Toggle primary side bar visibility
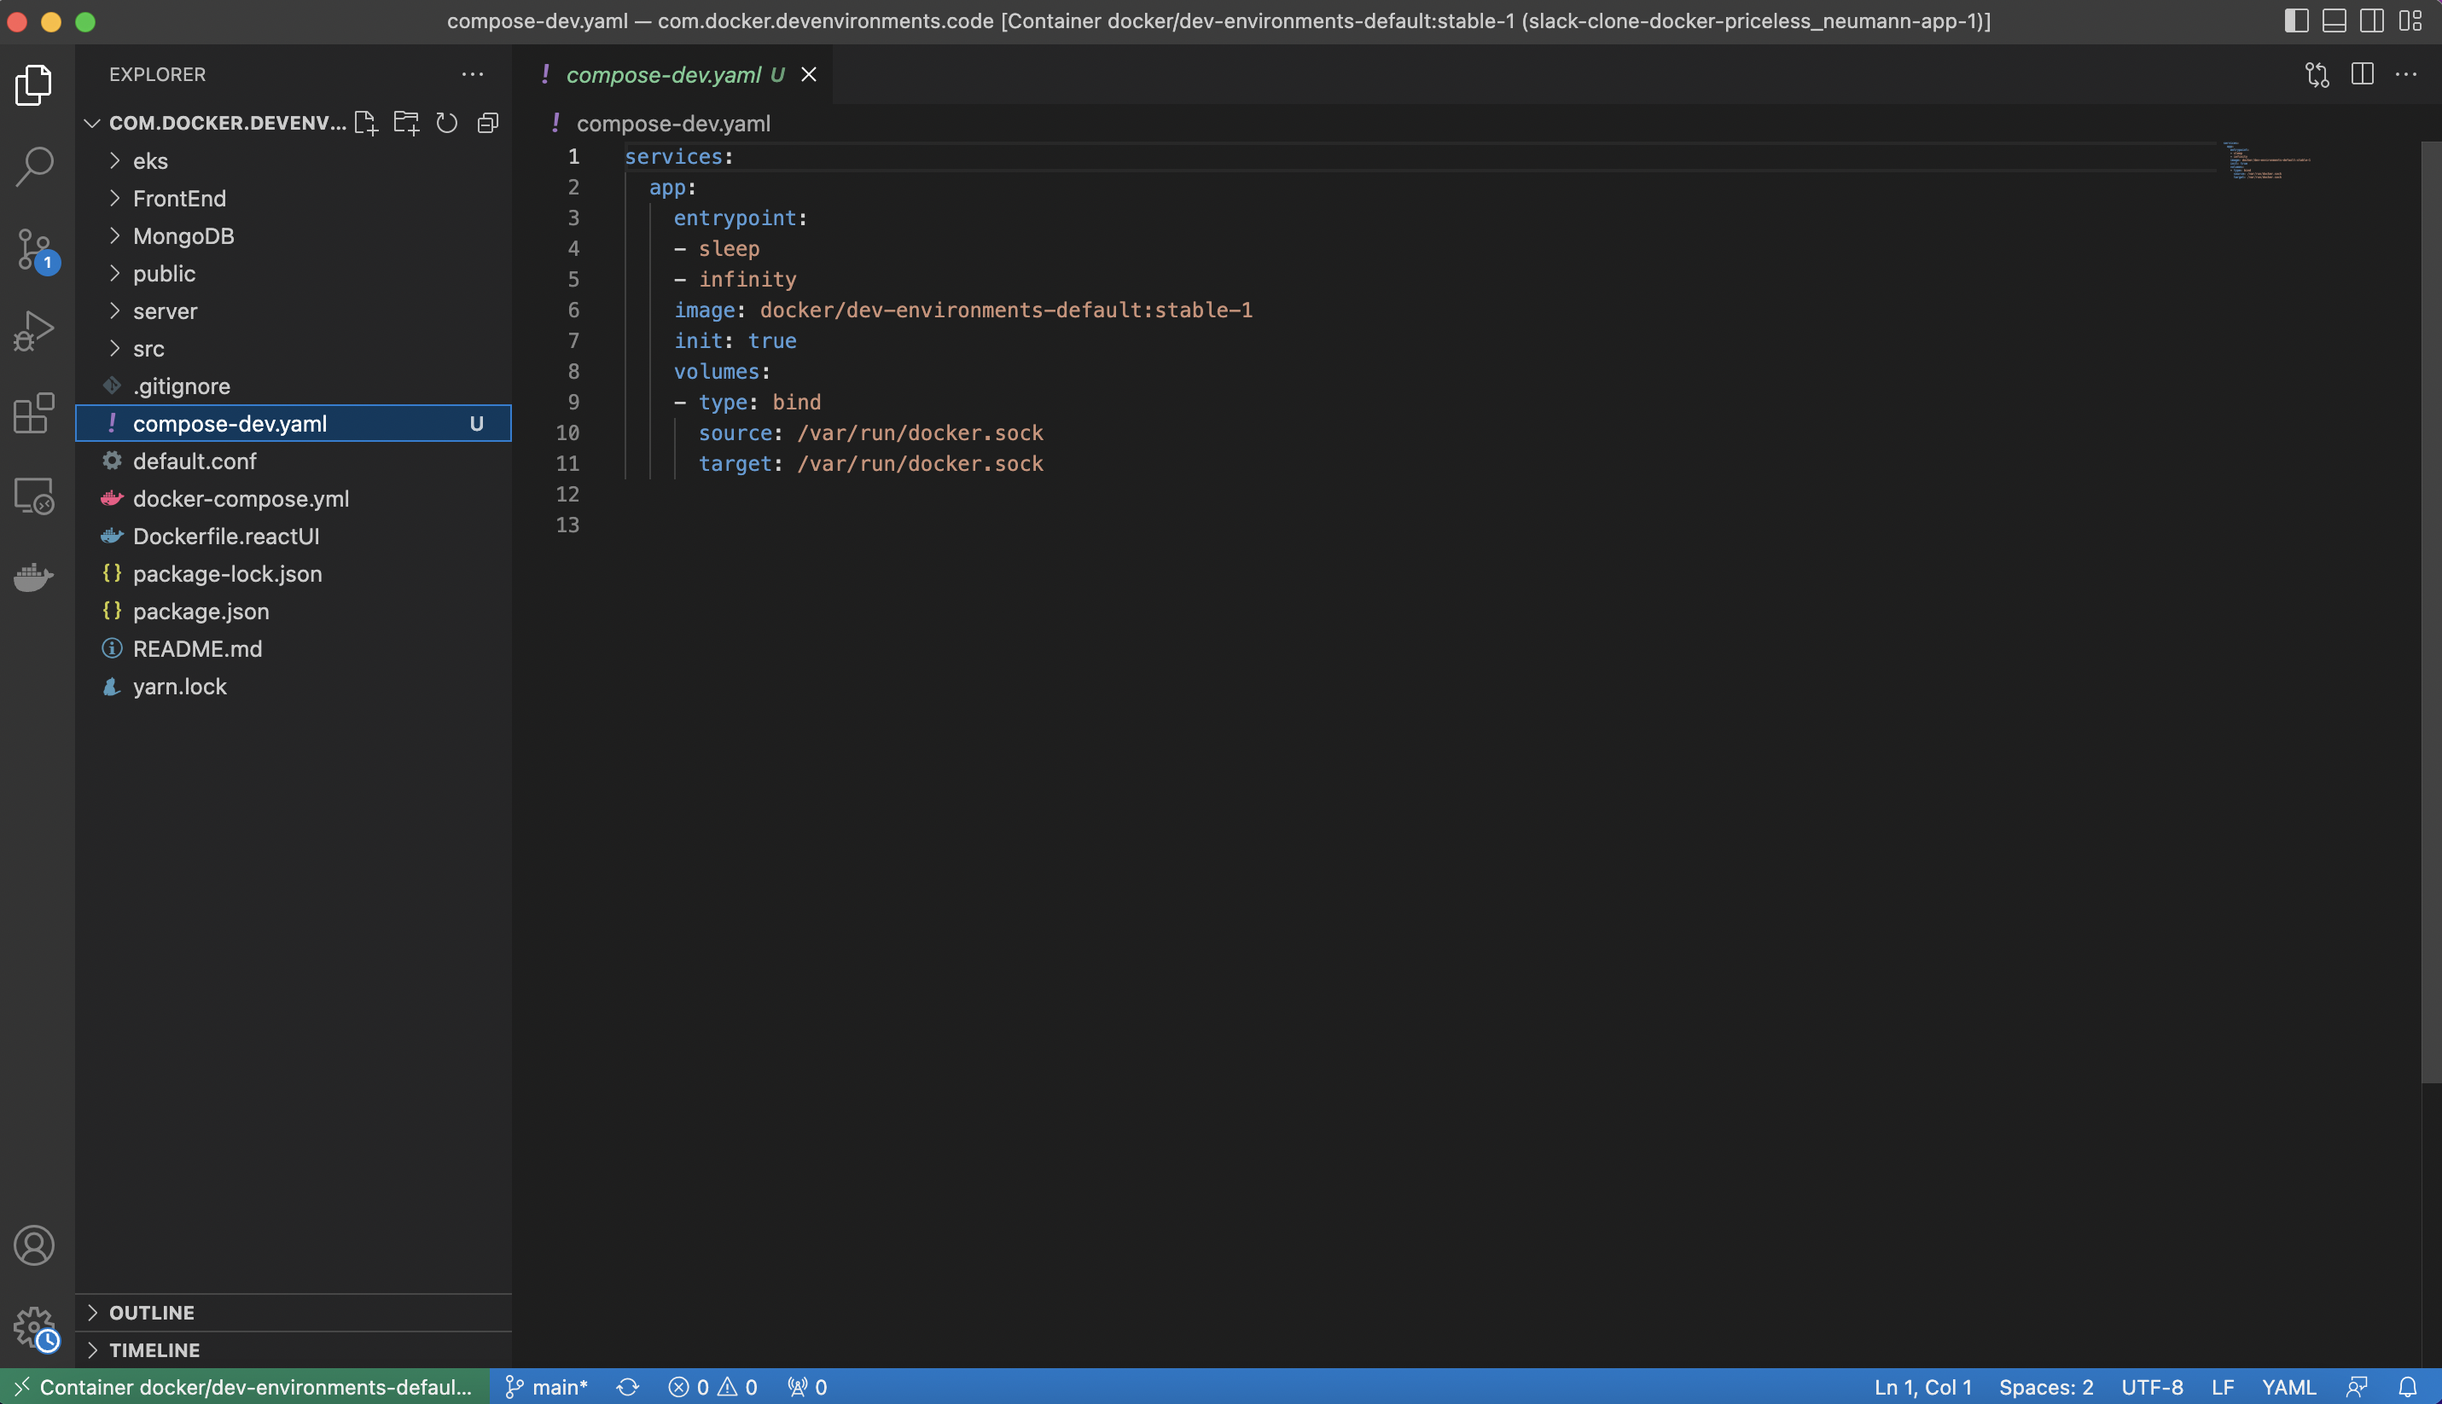2442x1404 pixels. (2296, 21)
